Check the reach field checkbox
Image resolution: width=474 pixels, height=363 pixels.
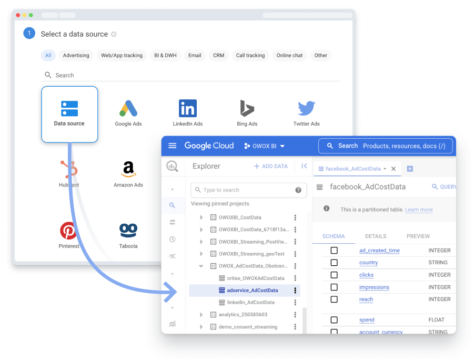point(334,299)
